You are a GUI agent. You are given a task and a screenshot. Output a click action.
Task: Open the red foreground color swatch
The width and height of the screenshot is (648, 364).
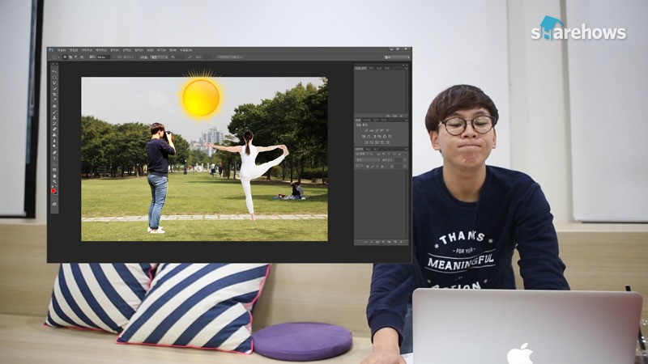coord(53,191)
